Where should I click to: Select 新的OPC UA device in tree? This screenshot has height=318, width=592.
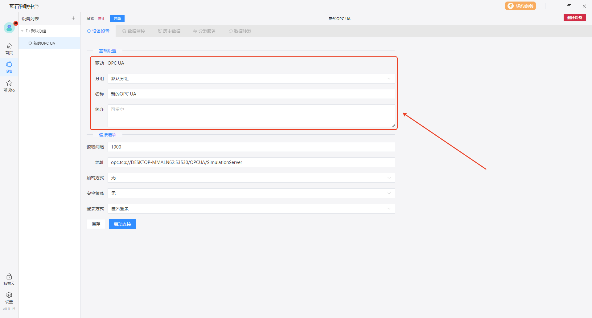(x=44, y=43)
